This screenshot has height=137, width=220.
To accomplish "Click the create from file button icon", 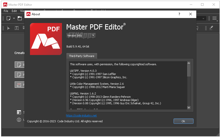I will (x=19, y=74).
